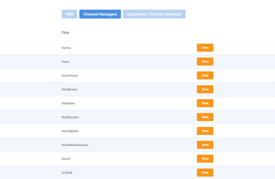View MyAllocator integration details
This screenshot has height=179, width=275.
(205, 117)
